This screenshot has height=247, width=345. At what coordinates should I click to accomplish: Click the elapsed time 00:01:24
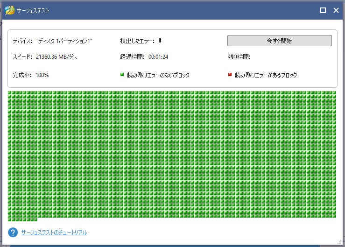(158, 57)
